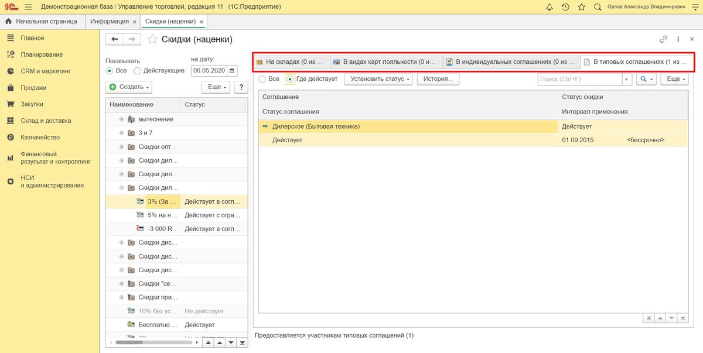Switch to Начальная страница tab
703x353 pixels.
[x=42, y=21]
